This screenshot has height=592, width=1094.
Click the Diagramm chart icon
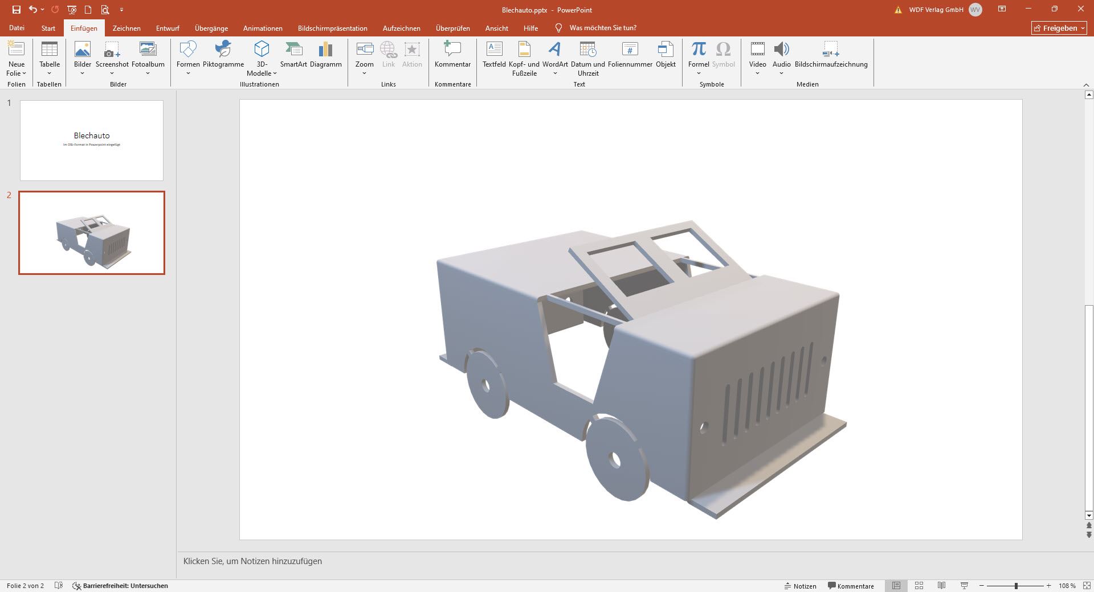[325, 55]
